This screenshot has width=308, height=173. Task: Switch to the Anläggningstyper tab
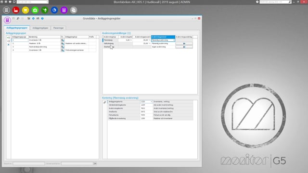click(40, 28)
